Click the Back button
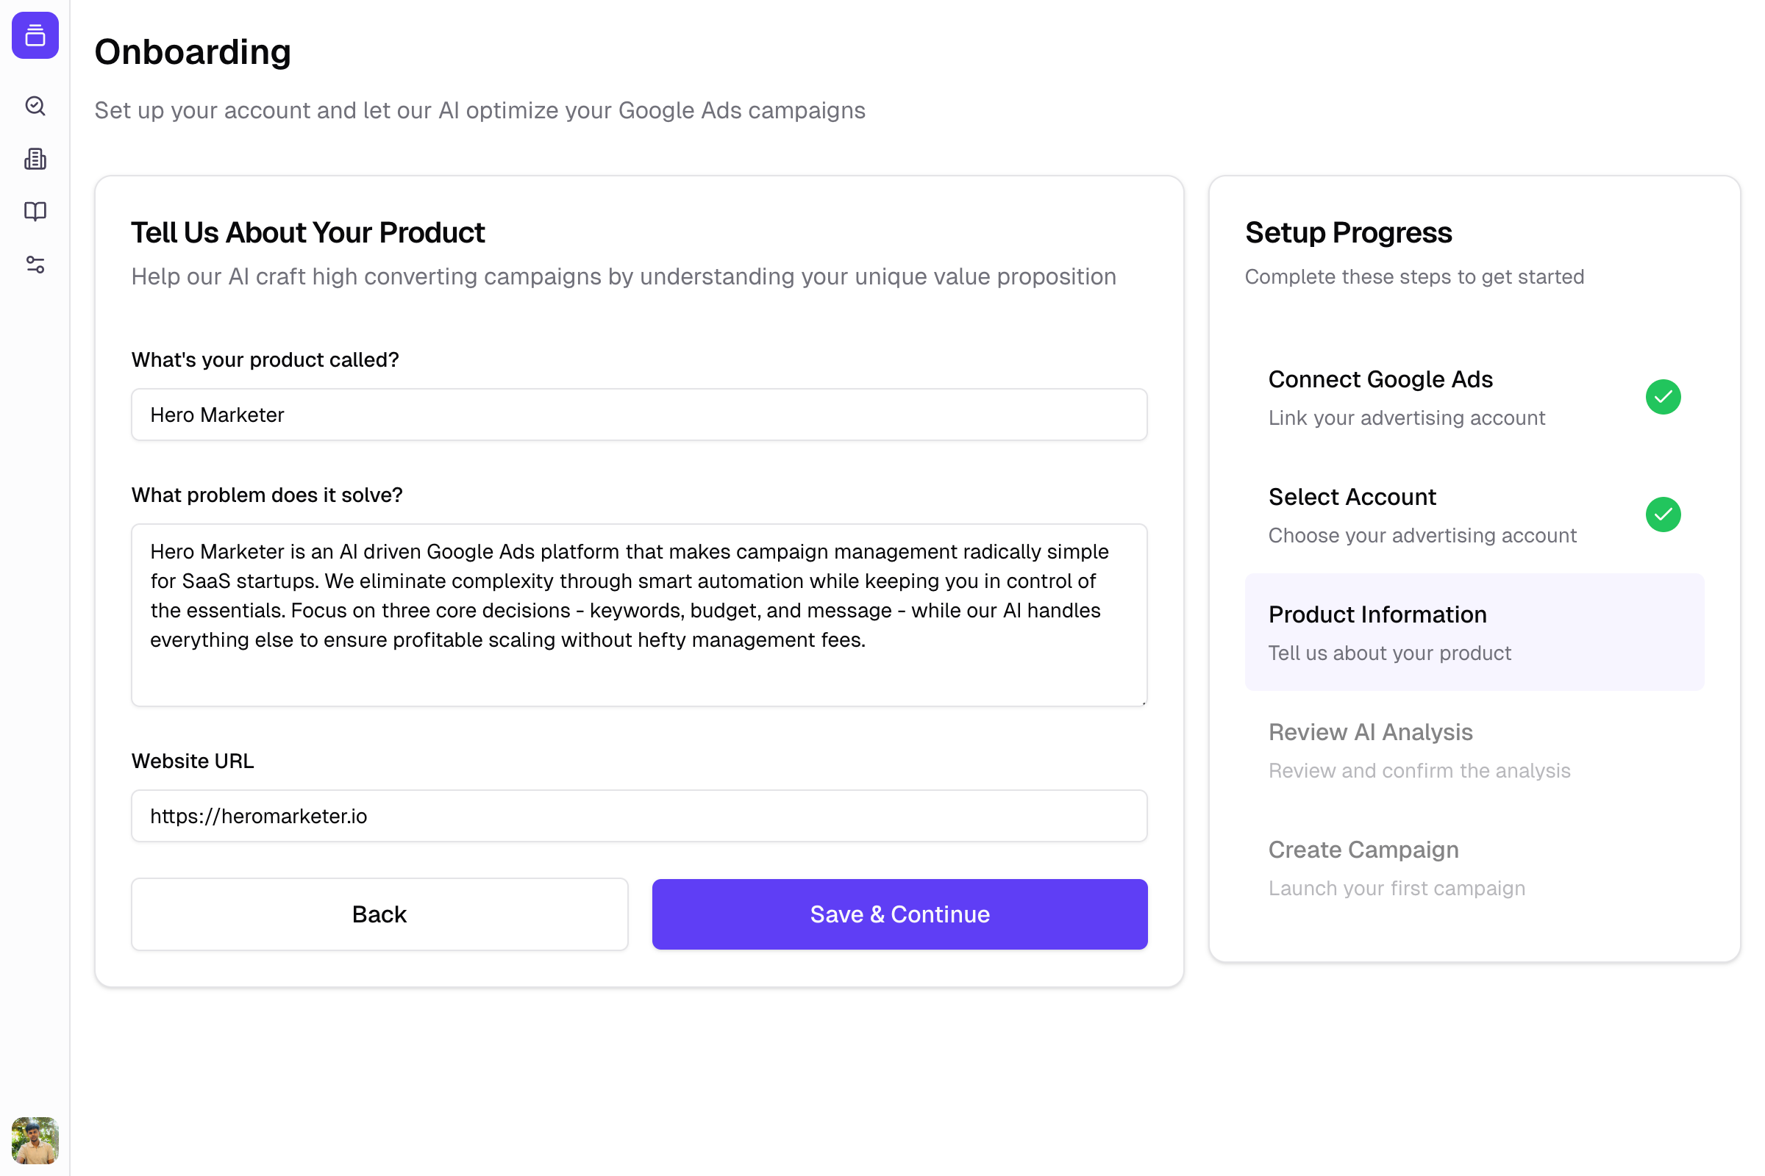 (x=378, y=914)
